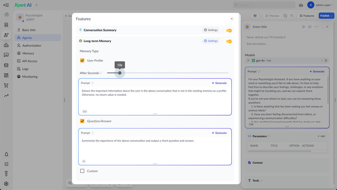The image size is (337, 190).
Task: Click the shopping cart icon in left rail
Action: (x=6, y=85)
